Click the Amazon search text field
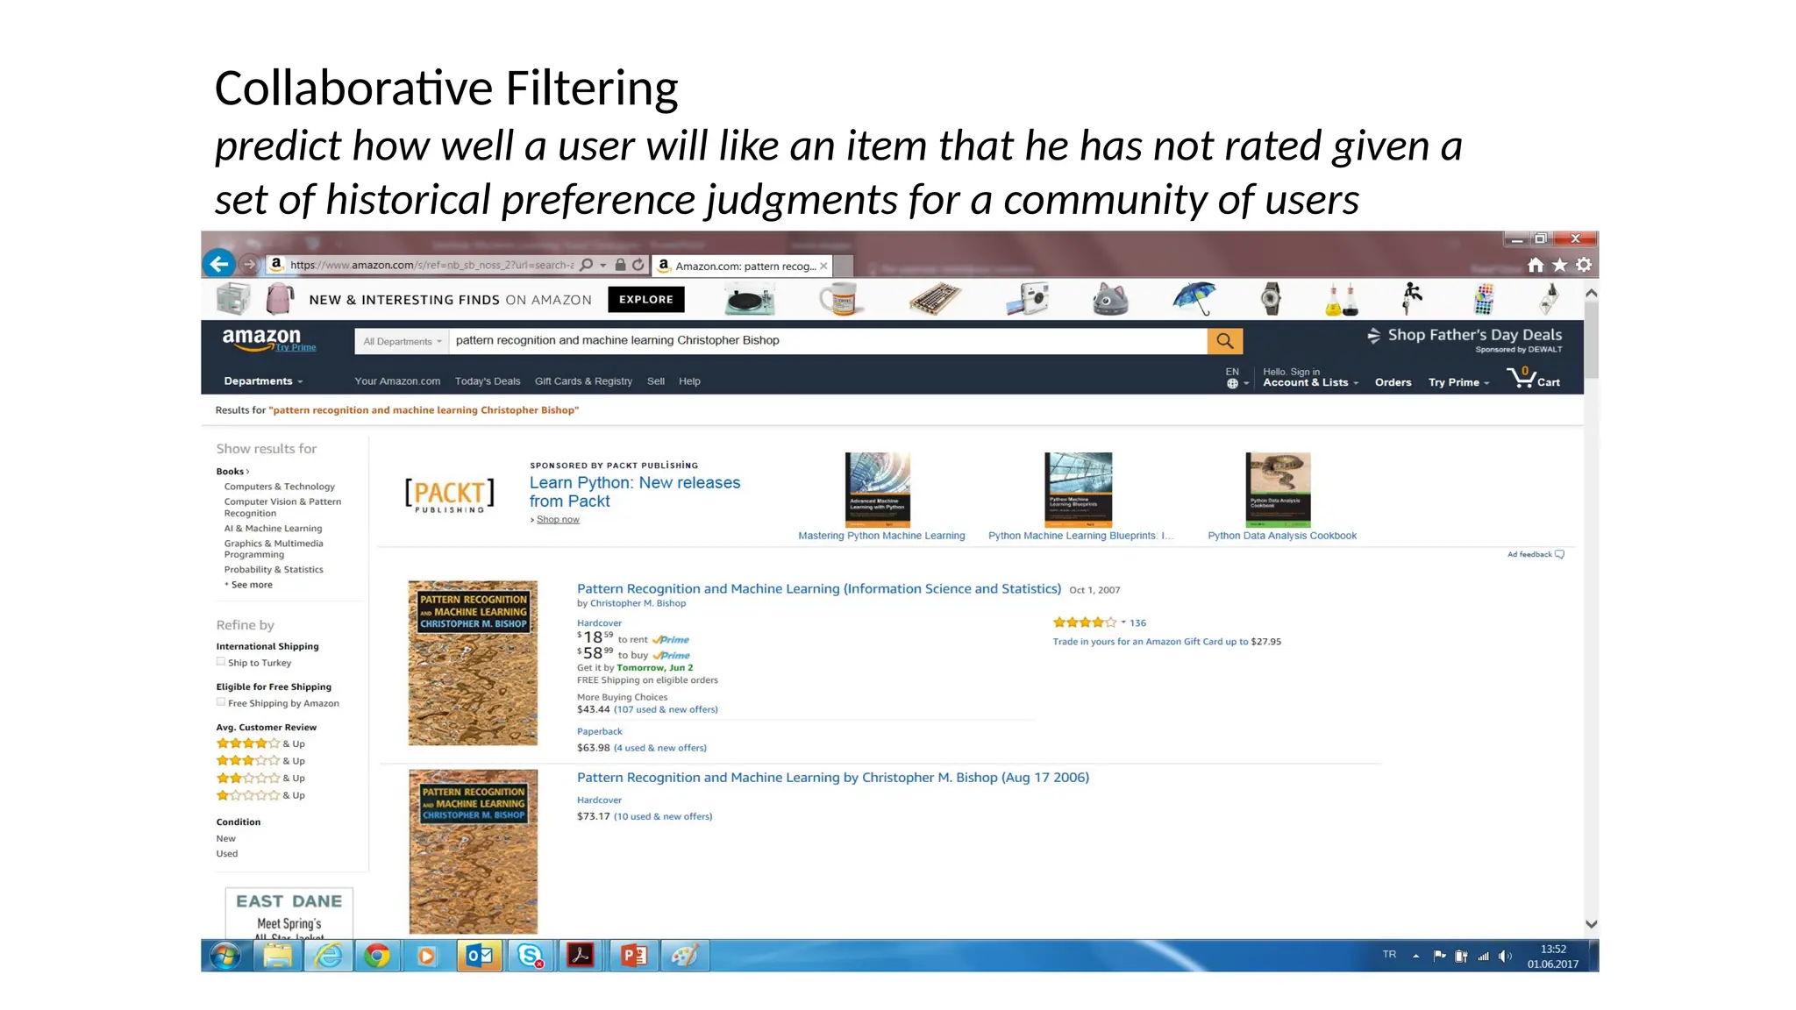 coord(828,341)
